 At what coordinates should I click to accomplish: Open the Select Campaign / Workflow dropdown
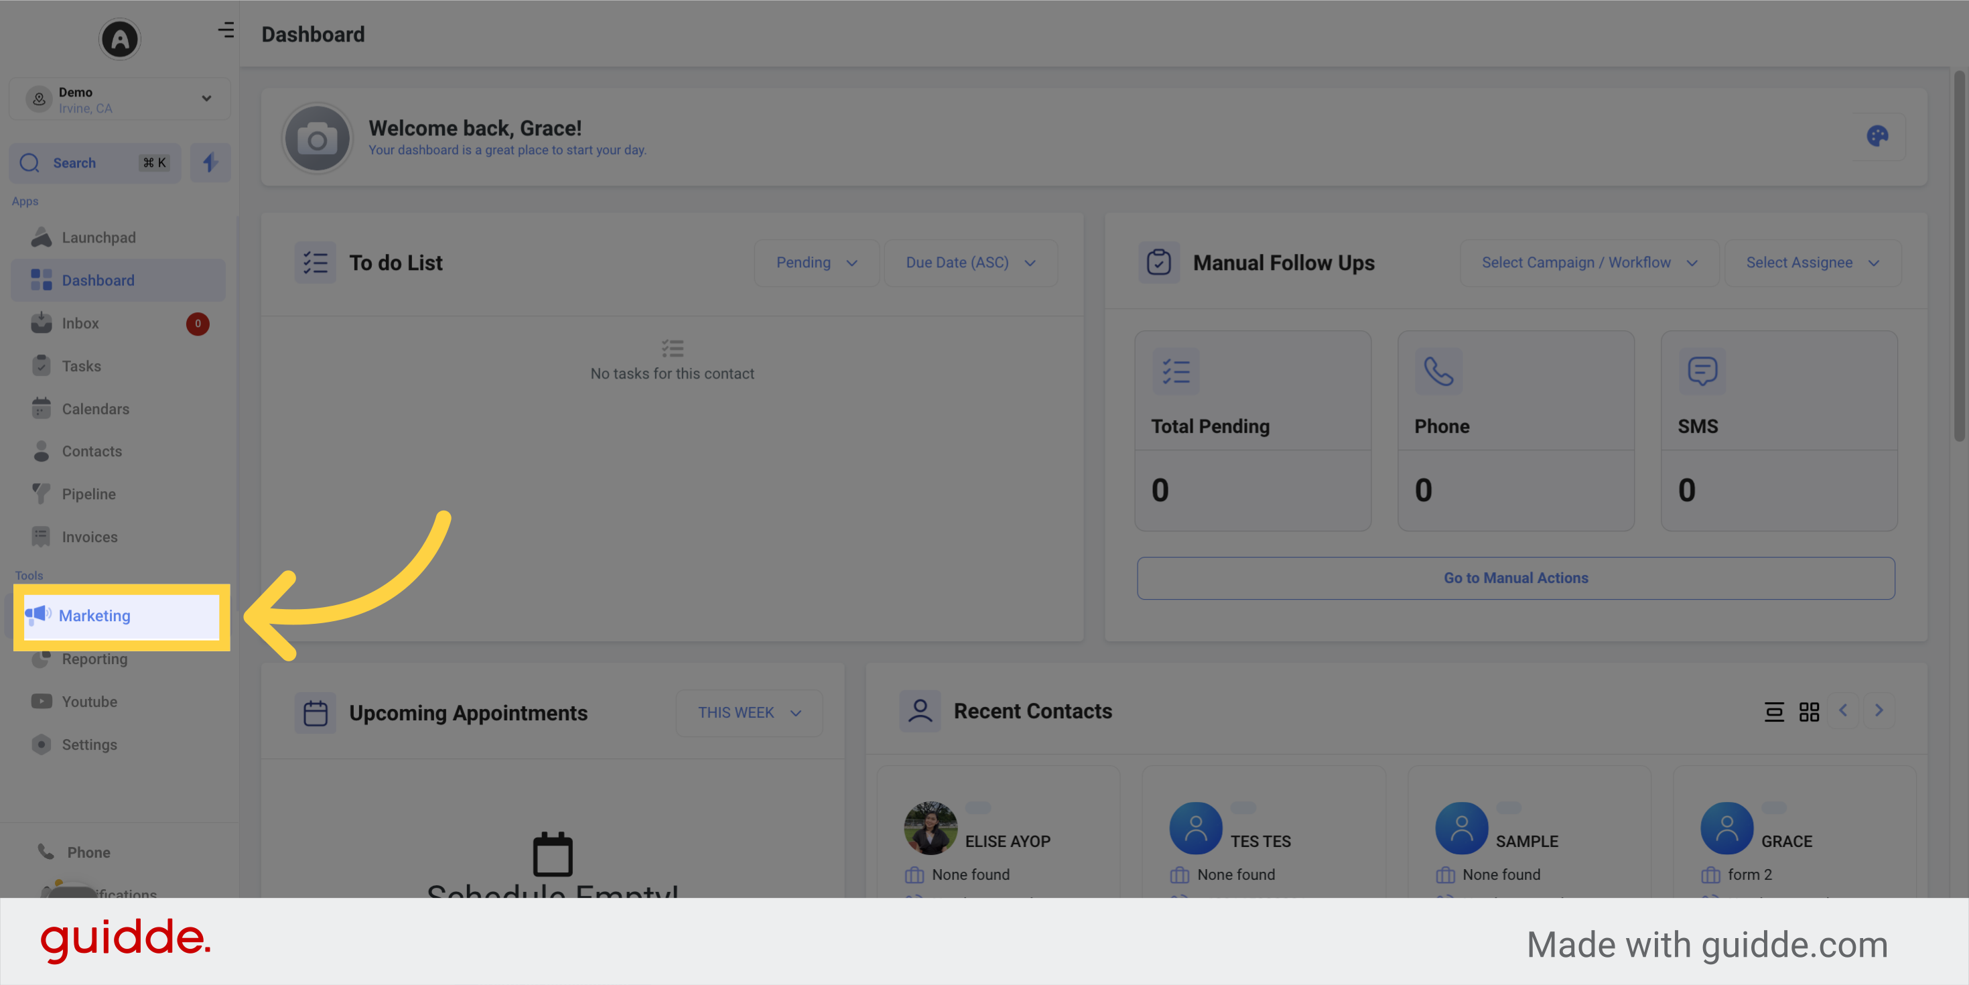click(1589, 262)
